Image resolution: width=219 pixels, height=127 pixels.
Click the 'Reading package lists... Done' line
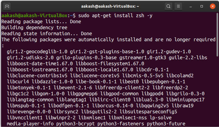(41, 22)
